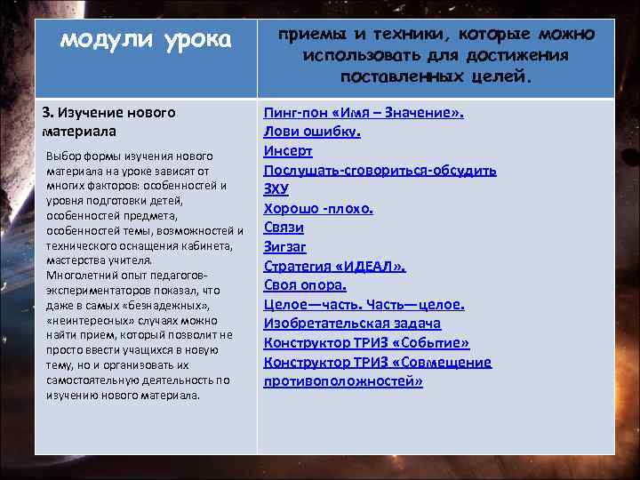Screen dimensions: 640x480
Task: Open the «Пинг-пон «Имя – Значение»» link
Action: [x=364, y=113]
